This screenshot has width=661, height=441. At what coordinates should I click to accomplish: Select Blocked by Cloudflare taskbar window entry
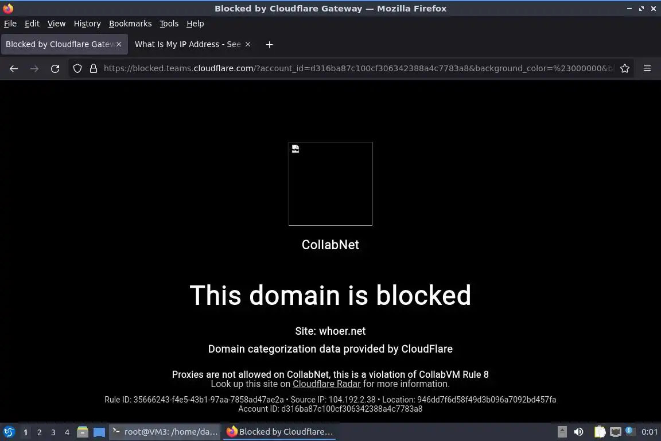coord(279,432)
